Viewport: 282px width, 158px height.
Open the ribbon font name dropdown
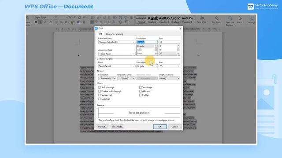pyautogui.click(x=53, y=18)
